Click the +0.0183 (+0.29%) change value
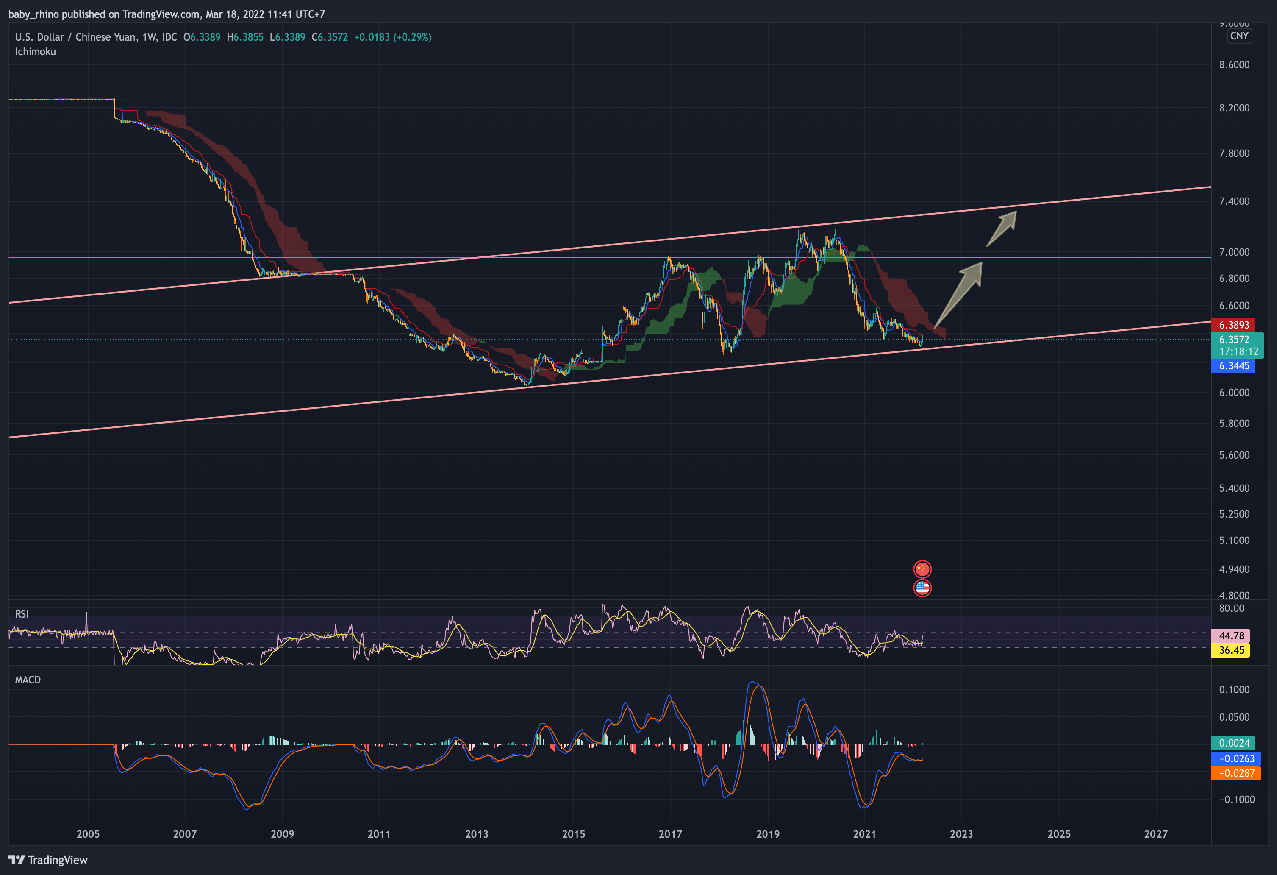The width and height of the screenshot is (1277, 875). tap(393, 37)
